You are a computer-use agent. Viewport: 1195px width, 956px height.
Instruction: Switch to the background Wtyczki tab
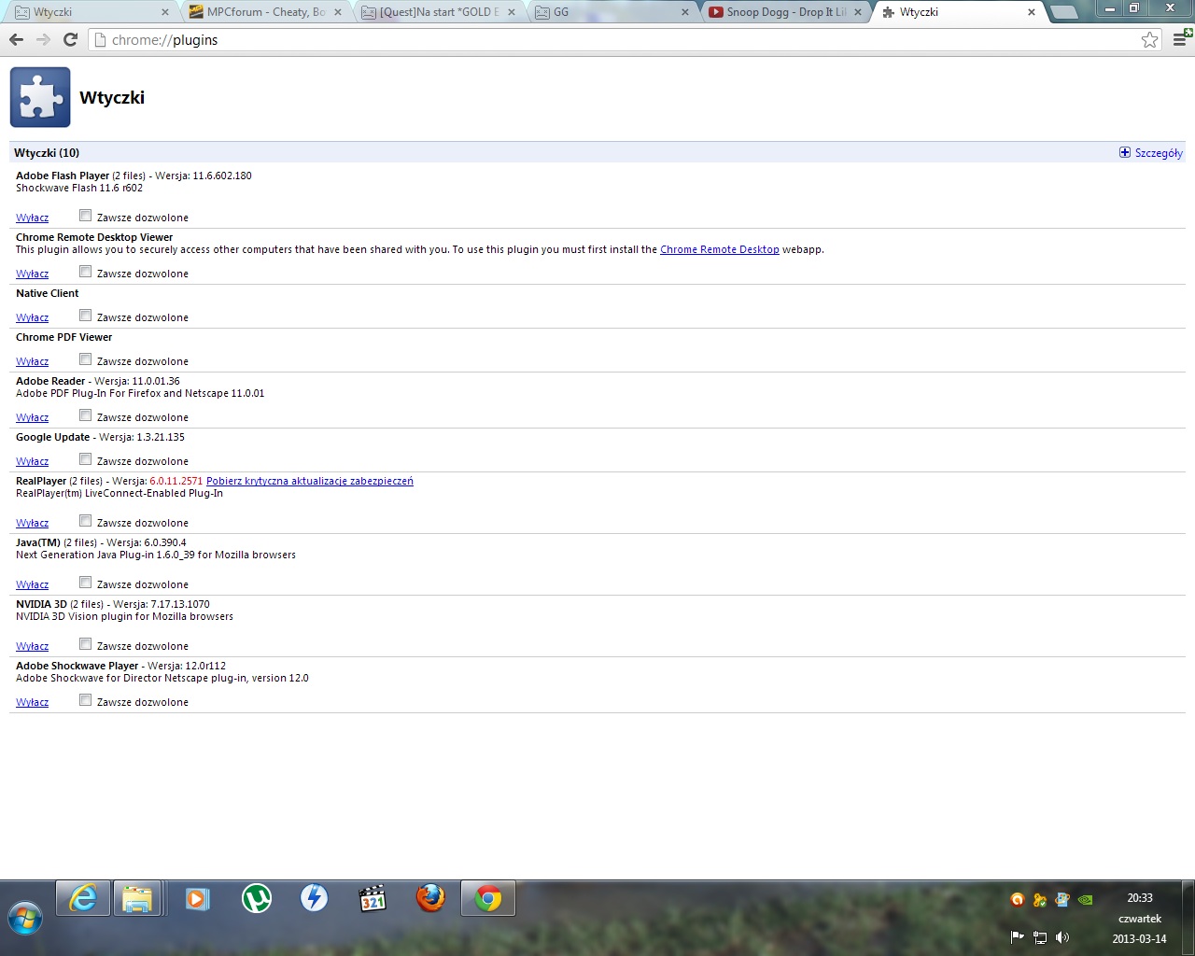(90, 12)
